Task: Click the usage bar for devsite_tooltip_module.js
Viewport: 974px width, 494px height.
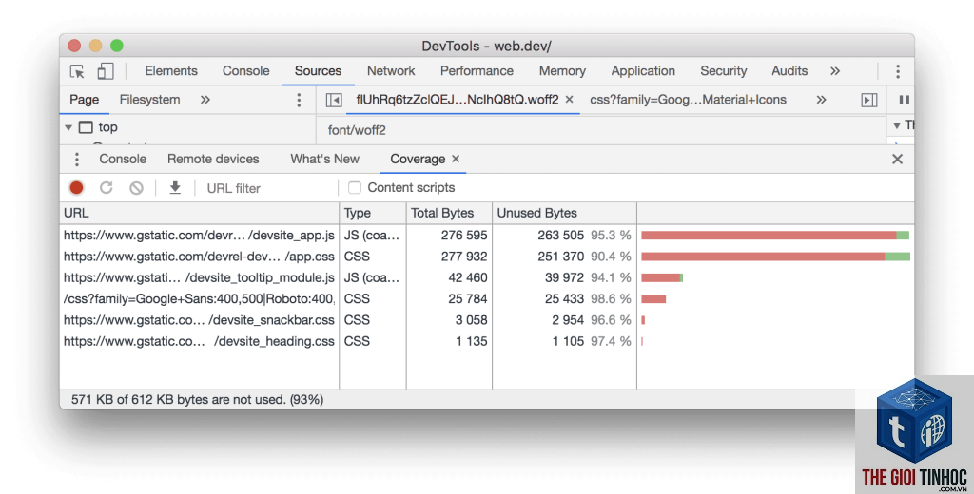Action: (662, 277)
